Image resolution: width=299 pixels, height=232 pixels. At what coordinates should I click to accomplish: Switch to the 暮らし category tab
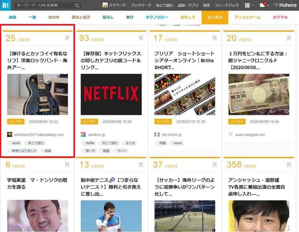click(x=108, y=17)
